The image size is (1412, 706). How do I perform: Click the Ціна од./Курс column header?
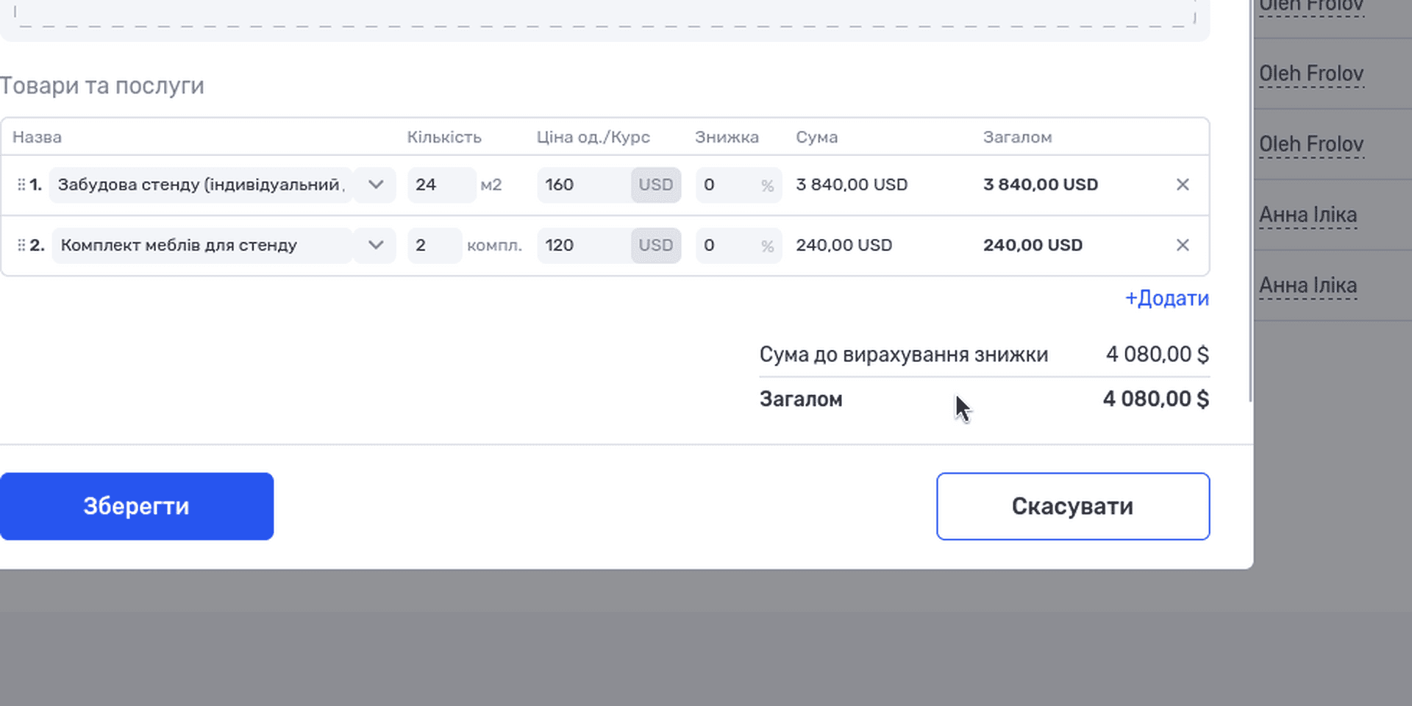(x=593, y=138)
